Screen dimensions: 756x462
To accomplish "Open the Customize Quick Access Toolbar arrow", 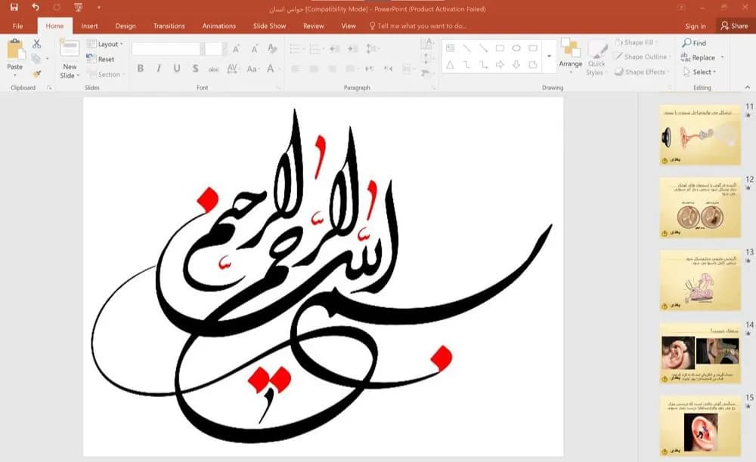I will click(99, 8).
